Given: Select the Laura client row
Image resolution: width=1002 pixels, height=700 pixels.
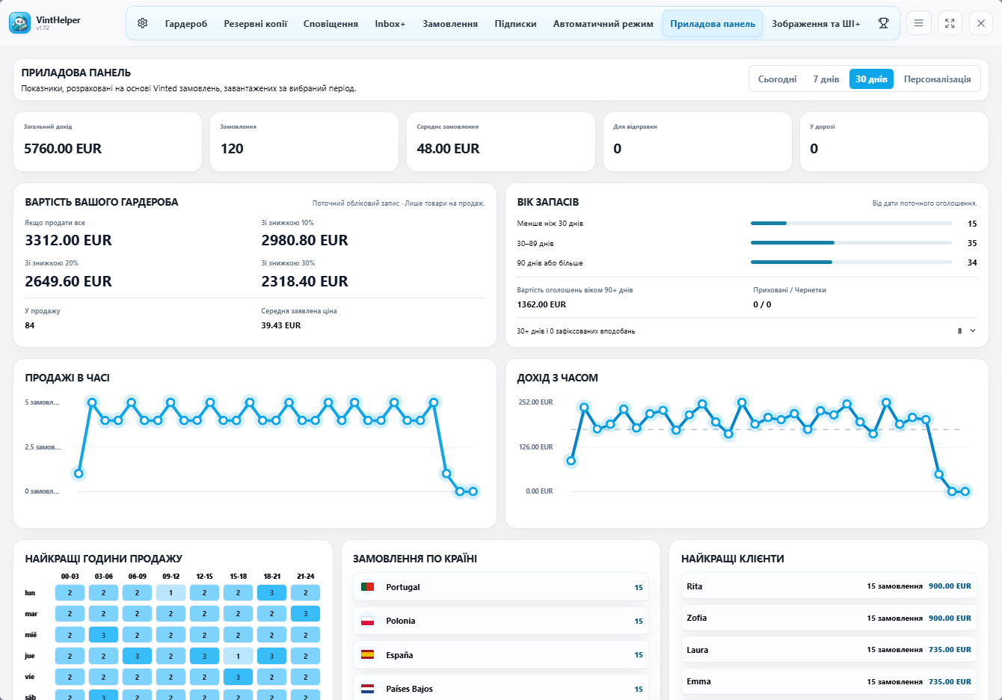Looking at the screenshot, I should point(829,650).
